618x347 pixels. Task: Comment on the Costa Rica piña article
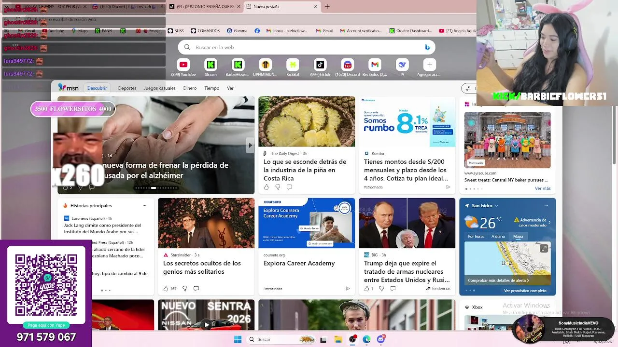click(x=289, y=187)
